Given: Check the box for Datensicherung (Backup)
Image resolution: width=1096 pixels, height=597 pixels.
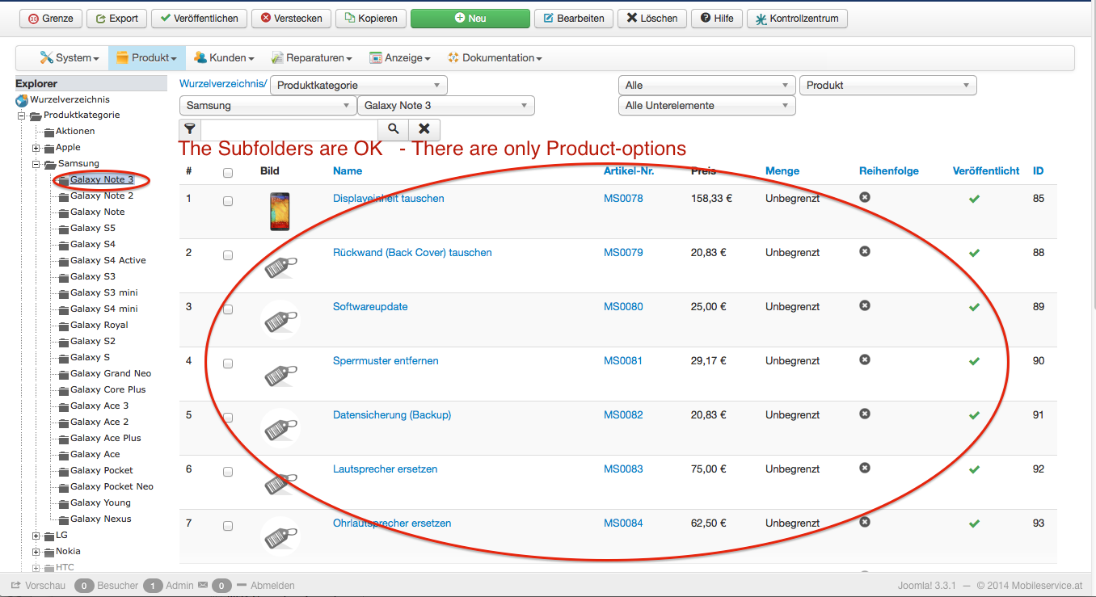Looking at the screenshot, I should click(228, 418).
